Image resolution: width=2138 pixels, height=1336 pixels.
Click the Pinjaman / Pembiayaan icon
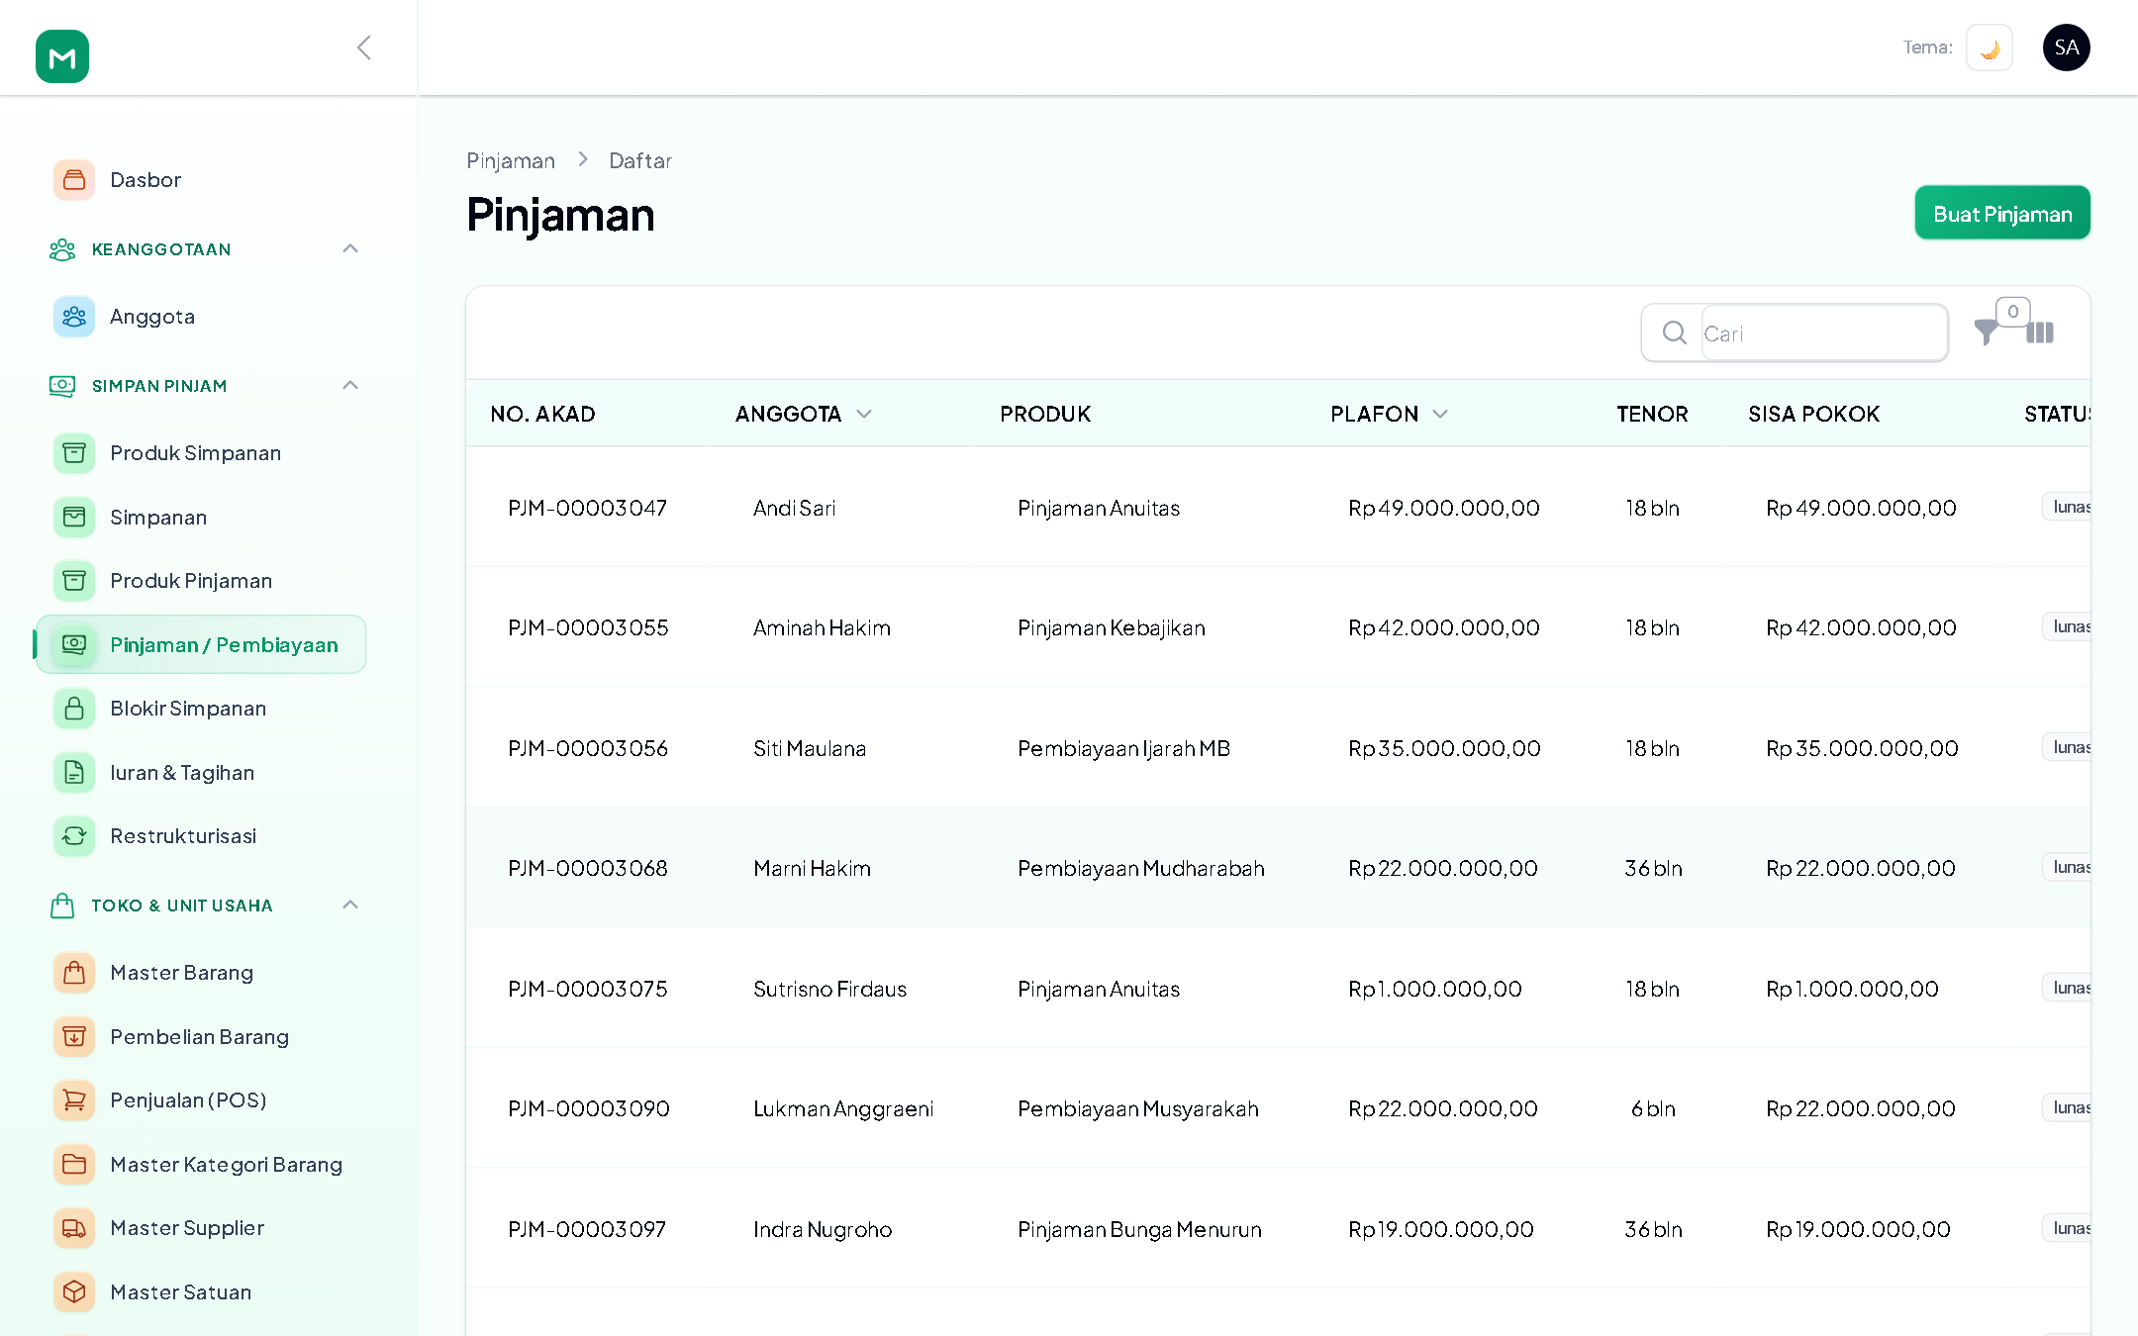point(74,644)
